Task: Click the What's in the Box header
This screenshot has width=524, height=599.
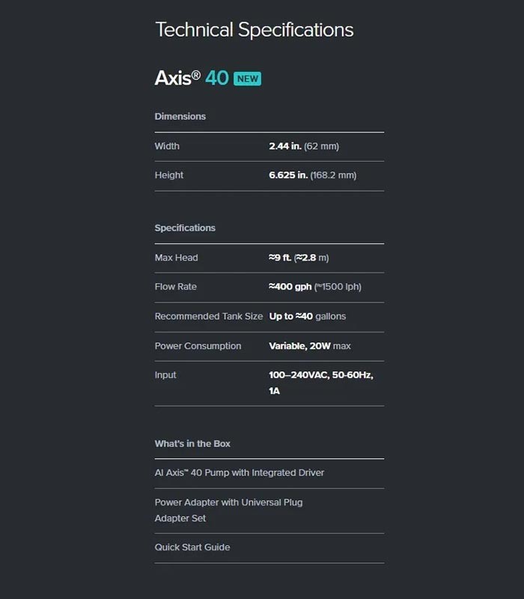Action: pos(192,443)
